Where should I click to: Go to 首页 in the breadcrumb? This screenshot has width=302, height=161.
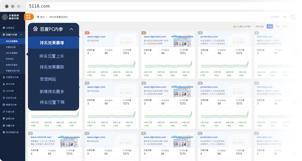[42, 17]
